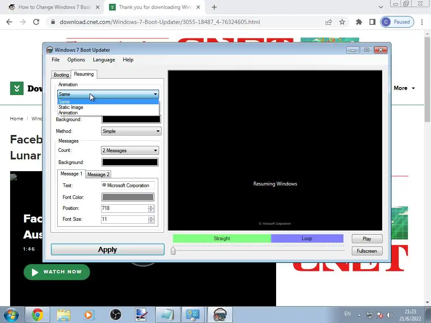
Task: Click Chrome forward arrow icon
Action: pyautogui.click(x=23, y=22)
